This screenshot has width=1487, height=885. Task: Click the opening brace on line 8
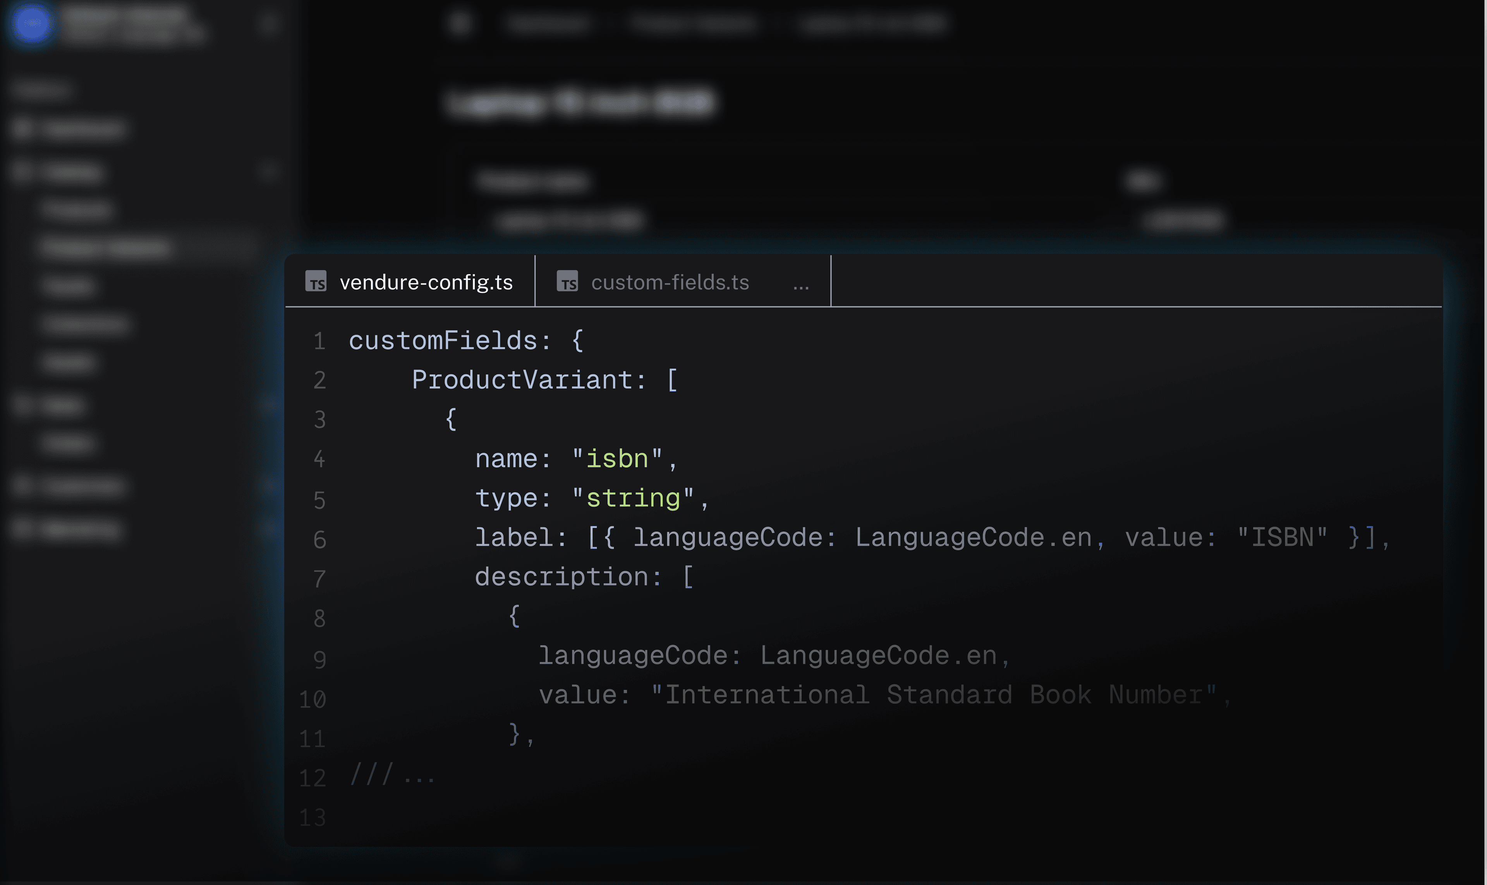515,616
